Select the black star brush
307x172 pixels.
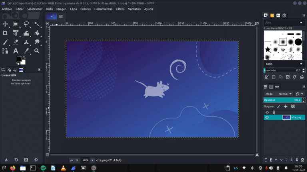coord(268,49)
